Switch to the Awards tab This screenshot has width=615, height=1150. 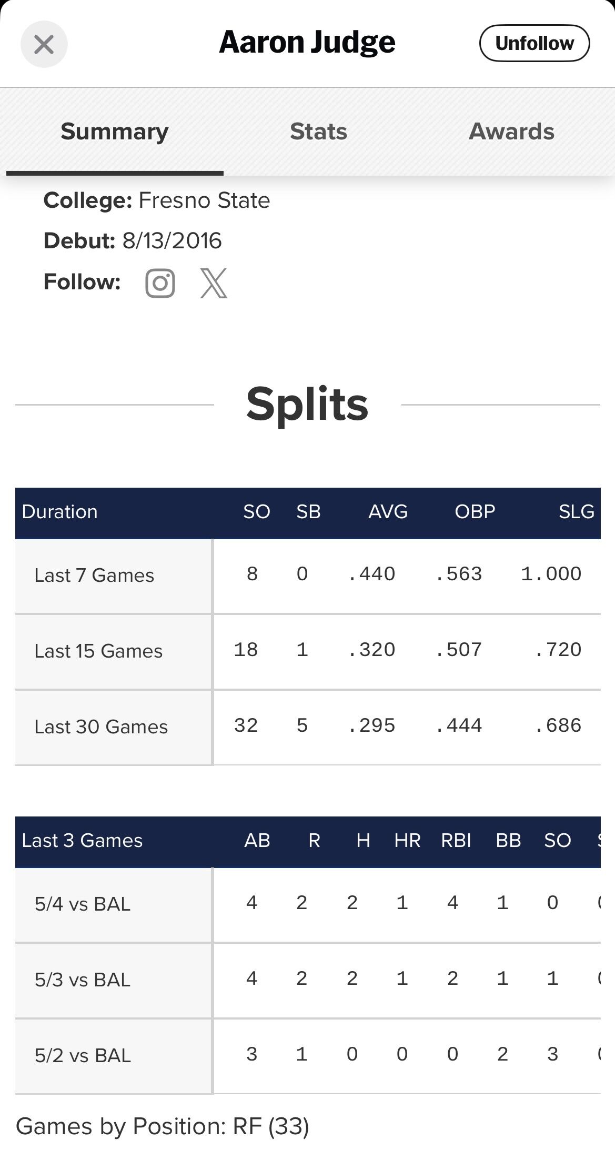tap(511, 132)
